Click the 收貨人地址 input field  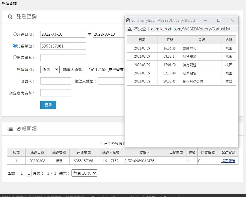point(112,81)
